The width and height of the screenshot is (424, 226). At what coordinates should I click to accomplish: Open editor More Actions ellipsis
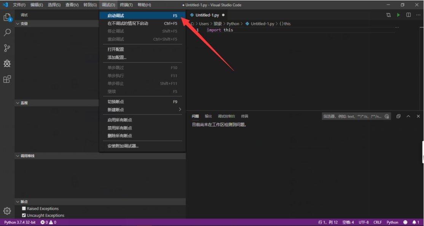418,15
